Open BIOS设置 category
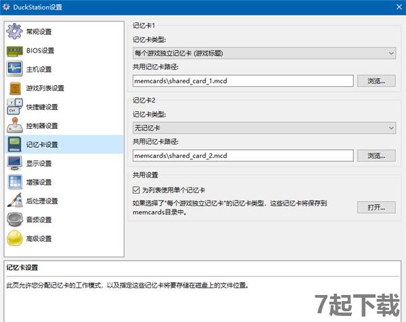 pos(40,51)
